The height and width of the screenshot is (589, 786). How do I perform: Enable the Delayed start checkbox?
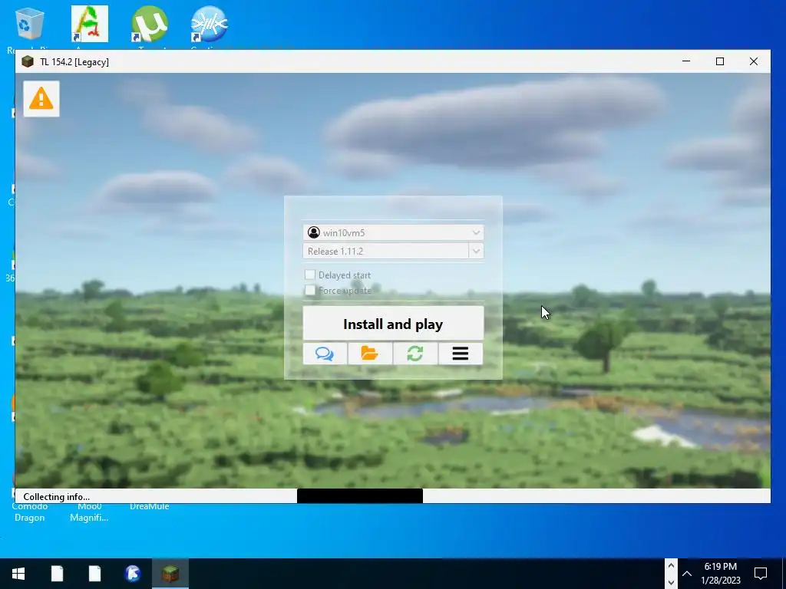310,275
